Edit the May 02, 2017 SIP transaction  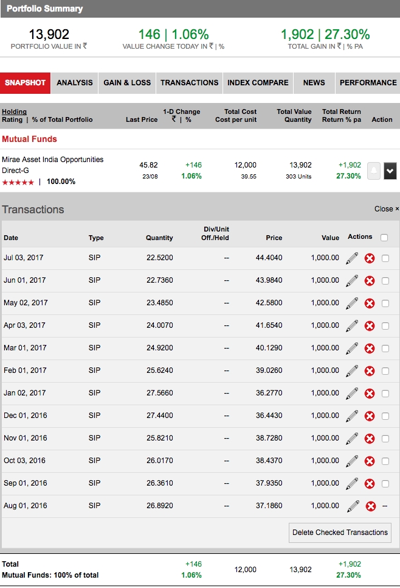(x=351, y=303)
